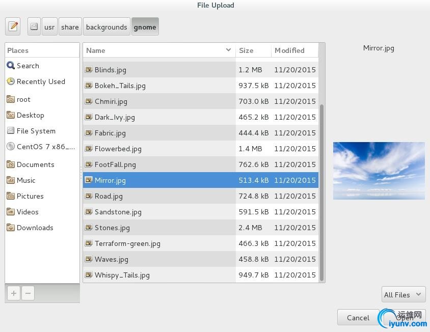Open File System in Places
This screenshot has width=430, height=332.
tap(42, 131)
